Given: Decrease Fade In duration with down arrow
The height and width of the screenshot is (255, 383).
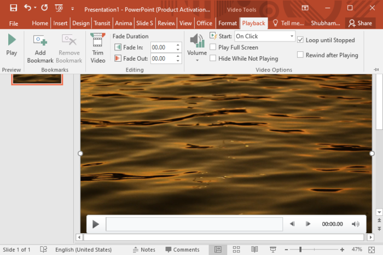Looking at the screenshot, I should (x=178, y=50).
